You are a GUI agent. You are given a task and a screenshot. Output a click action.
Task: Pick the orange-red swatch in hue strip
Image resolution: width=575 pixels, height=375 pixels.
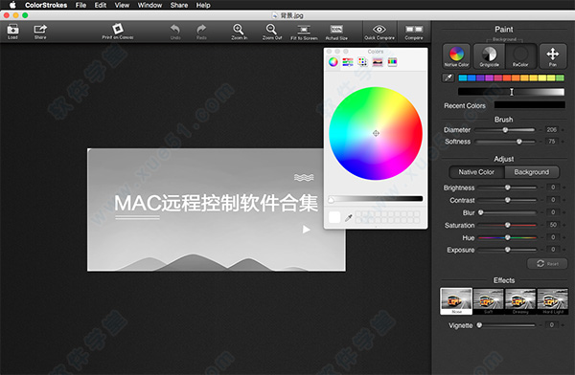coord(507,78)
